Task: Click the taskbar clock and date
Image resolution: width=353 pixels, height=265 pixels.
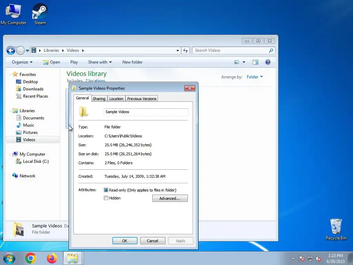Action: (335, 258)
